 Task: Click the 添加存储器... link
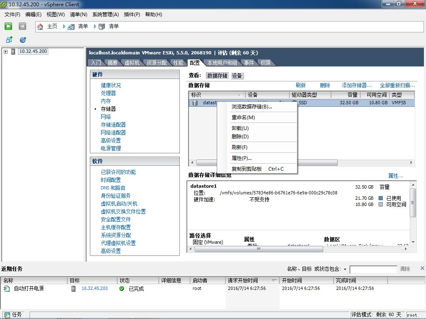click(x=357, y=85)
